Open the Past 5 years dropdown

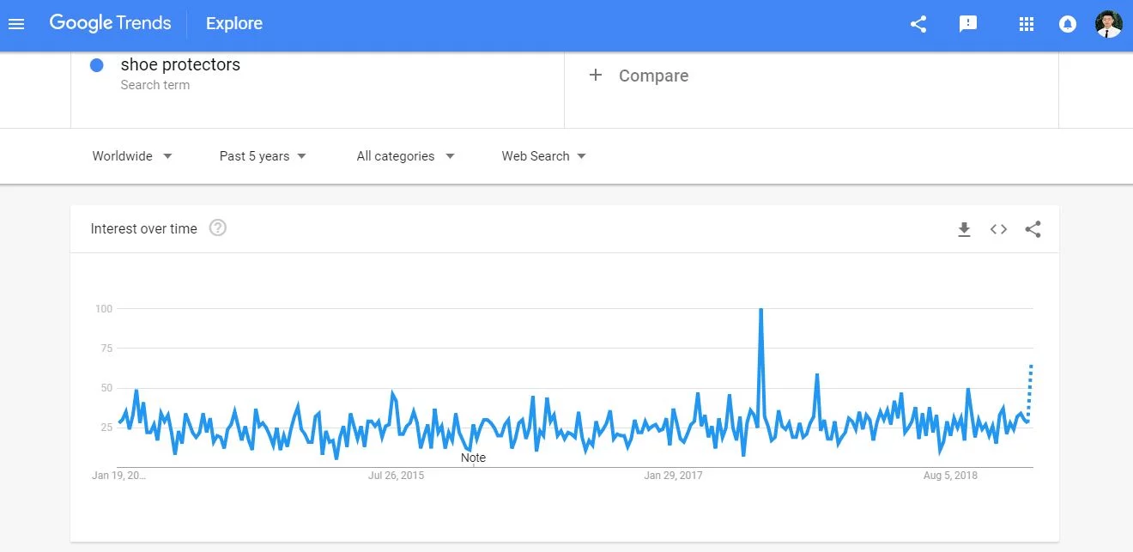(264, 156)
